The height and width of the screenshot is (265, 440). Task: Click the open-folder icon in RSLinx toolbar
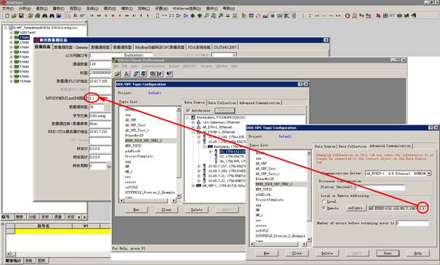tap(118, 73)
